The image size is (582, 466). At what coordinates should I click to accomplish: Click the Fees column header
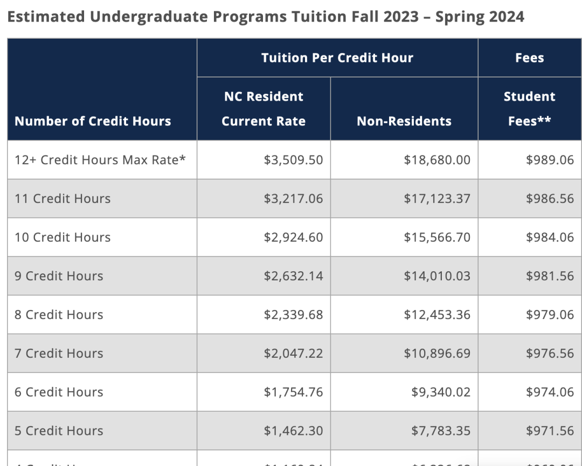tap(529, 58)
